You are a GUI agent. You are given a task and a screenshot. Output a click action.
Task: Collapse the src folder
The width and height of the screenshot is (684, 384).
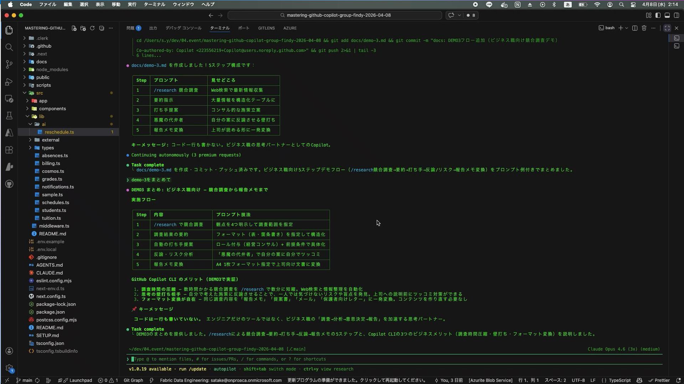(x=39, y=93)
